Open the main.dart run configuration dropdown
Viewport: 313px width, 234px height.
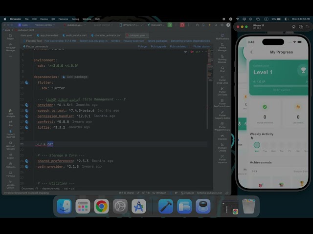[x=156, y=25]
